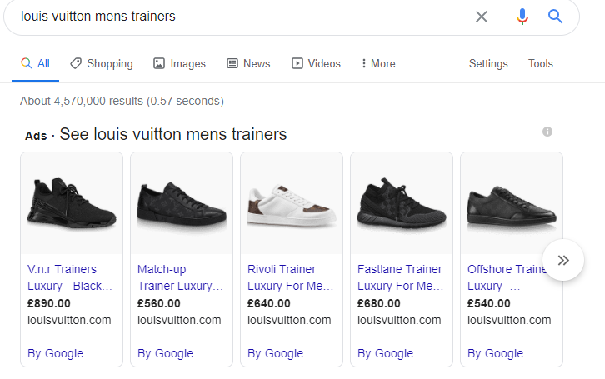Open the Match-up Trainer Luxury link
605x379 pixels.
coord(180,277)
